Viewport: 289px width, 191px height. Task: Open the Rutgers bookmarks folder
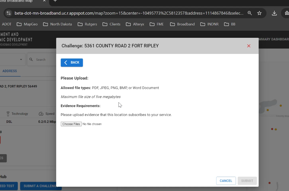(87, 24)
